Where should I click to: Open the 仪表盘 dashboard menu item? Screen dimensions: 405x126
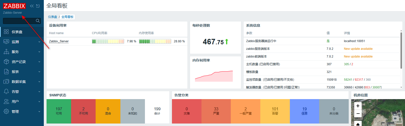click(x=17, y=32)
